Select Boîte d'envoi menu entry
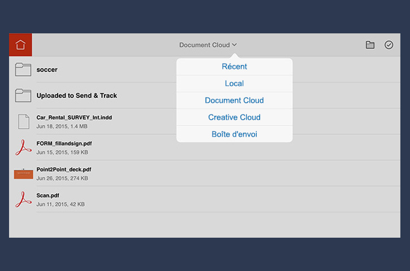 (234, 134)
